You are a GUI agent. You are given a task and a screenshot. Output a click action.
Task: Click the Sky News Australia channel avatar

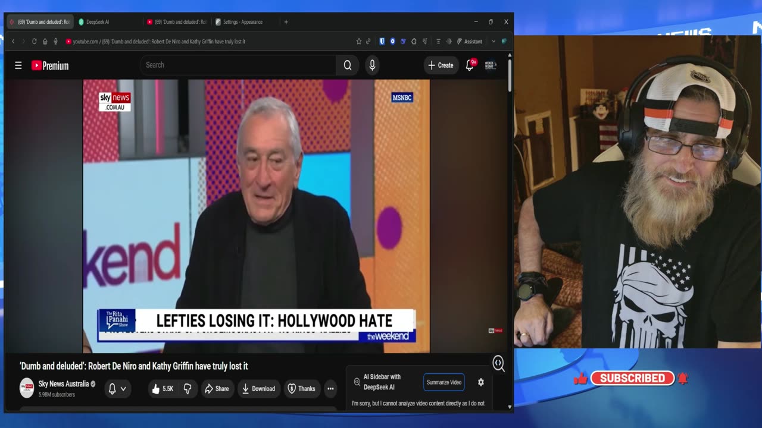(27, 388)
